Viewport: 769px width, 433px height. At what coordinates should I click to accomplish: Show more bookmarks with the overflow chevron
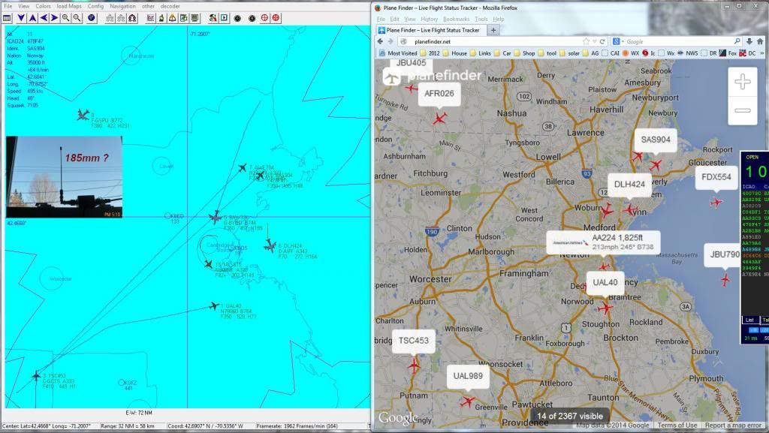coord(762,53)
